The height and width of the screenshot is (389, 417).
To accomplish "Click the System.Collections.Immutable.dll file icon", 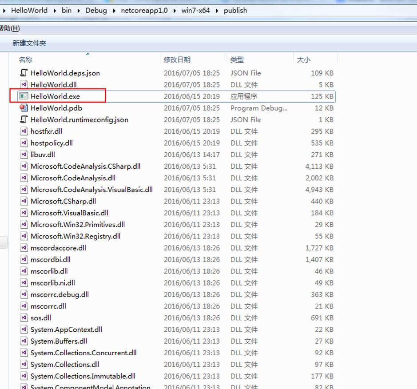I will tap(24, 376).
